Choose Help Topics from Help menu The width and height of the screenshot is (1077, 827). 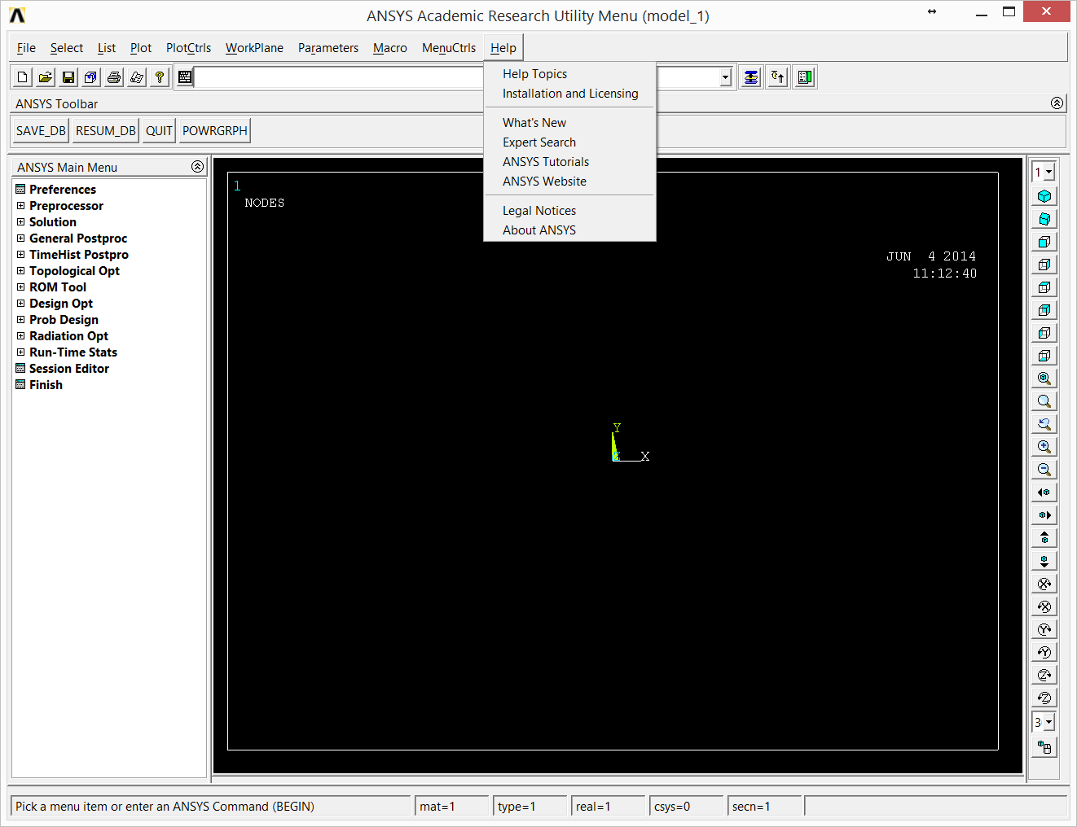coord(569,74)
